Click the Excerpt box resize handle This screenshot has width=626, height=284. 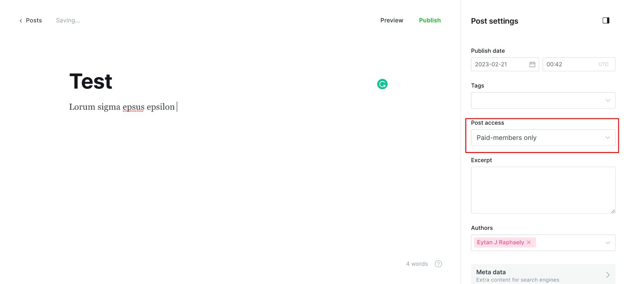(x=612, y=211)
